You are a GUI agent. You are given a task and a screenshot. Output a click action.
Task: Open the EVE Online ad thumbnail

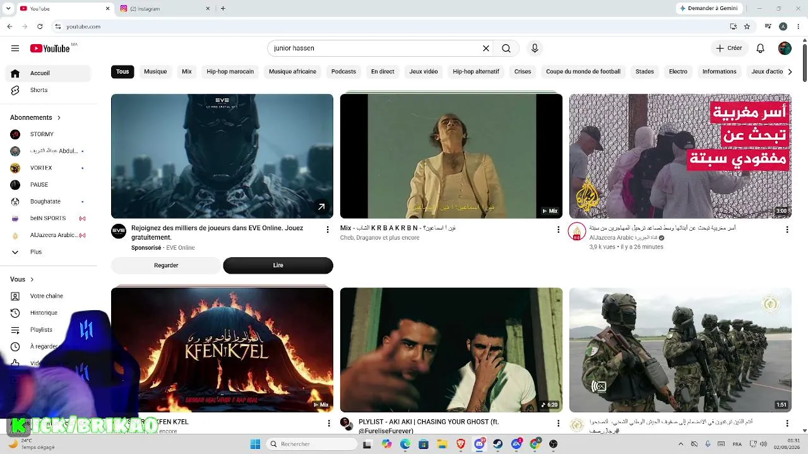pos(222,156)
